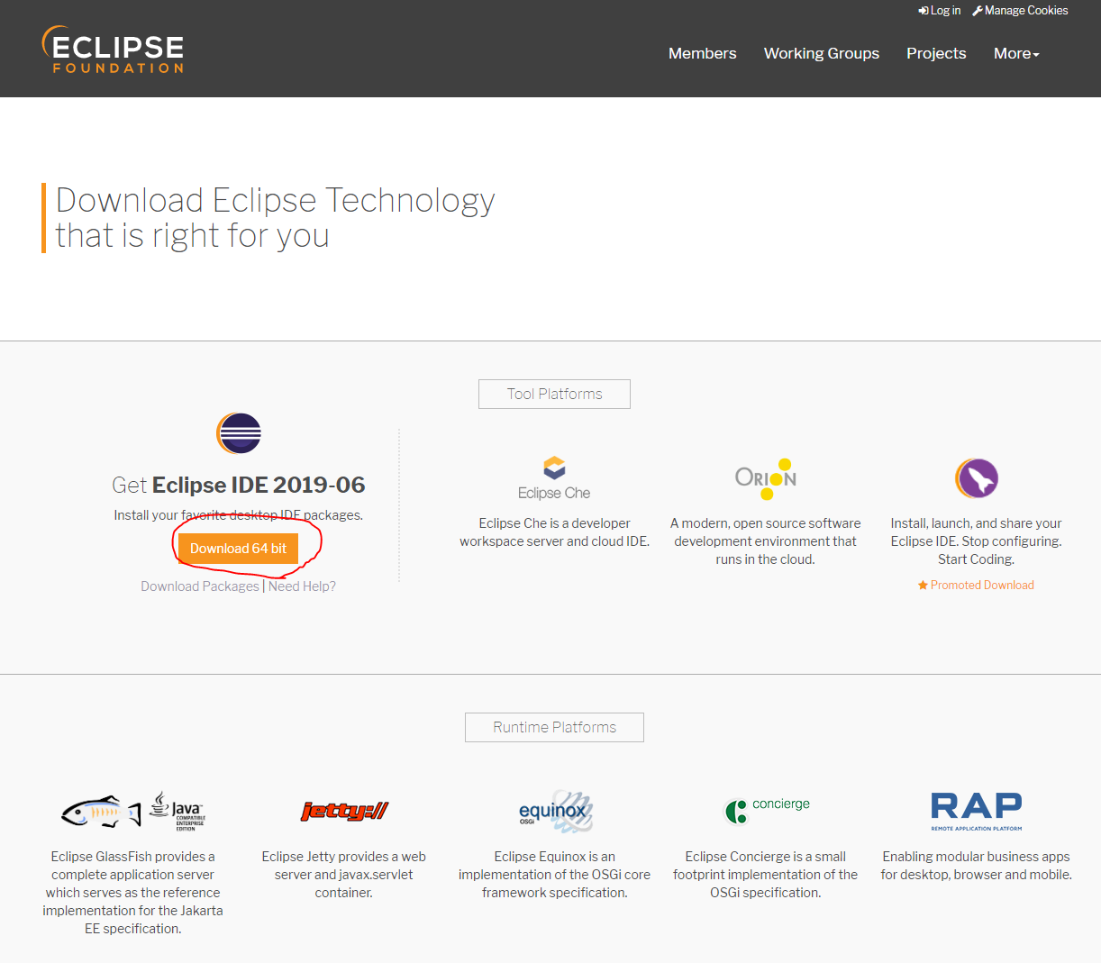
Task: Click the 'Get Eclipse IDE 2019-06' heading
Action: (x=239, y=485)
